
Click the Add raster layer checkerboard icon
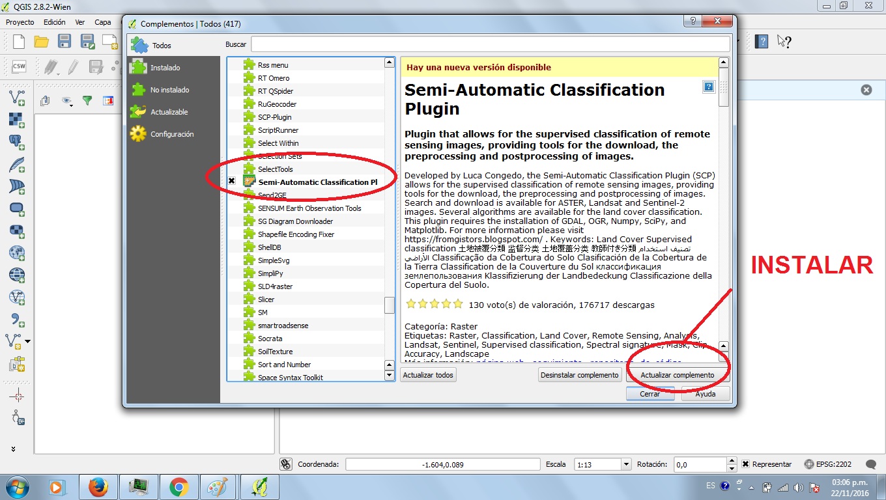click(17, 120)
